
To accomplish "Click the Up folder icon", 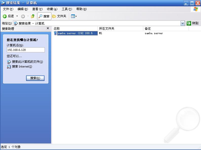I will pyautogui.click(x=33, y=16).
